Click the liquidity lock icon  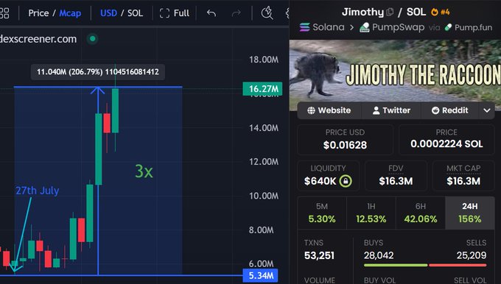tap(346, 181)
